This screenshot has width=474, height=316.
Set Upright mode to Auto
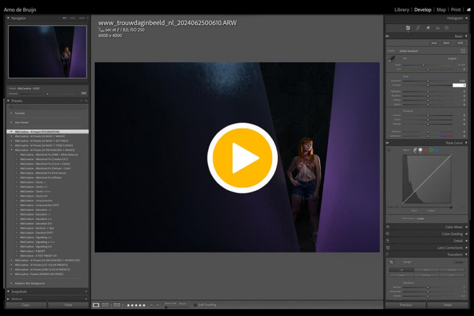point(427,270)
